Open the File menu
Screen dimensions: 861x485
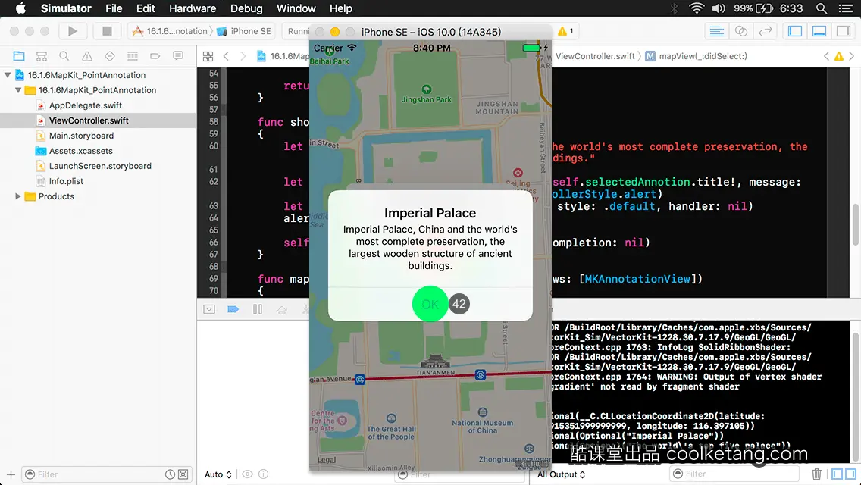(114, 8)
